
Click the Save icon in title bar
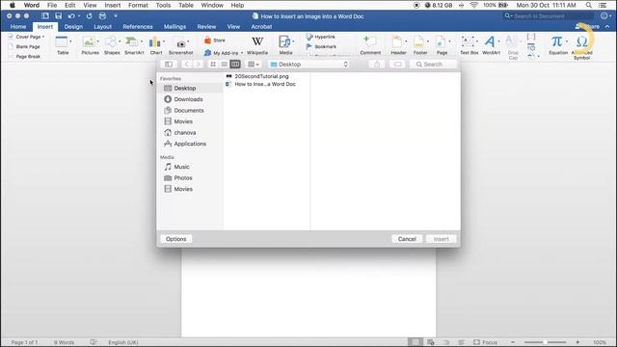tap(58, 16)
